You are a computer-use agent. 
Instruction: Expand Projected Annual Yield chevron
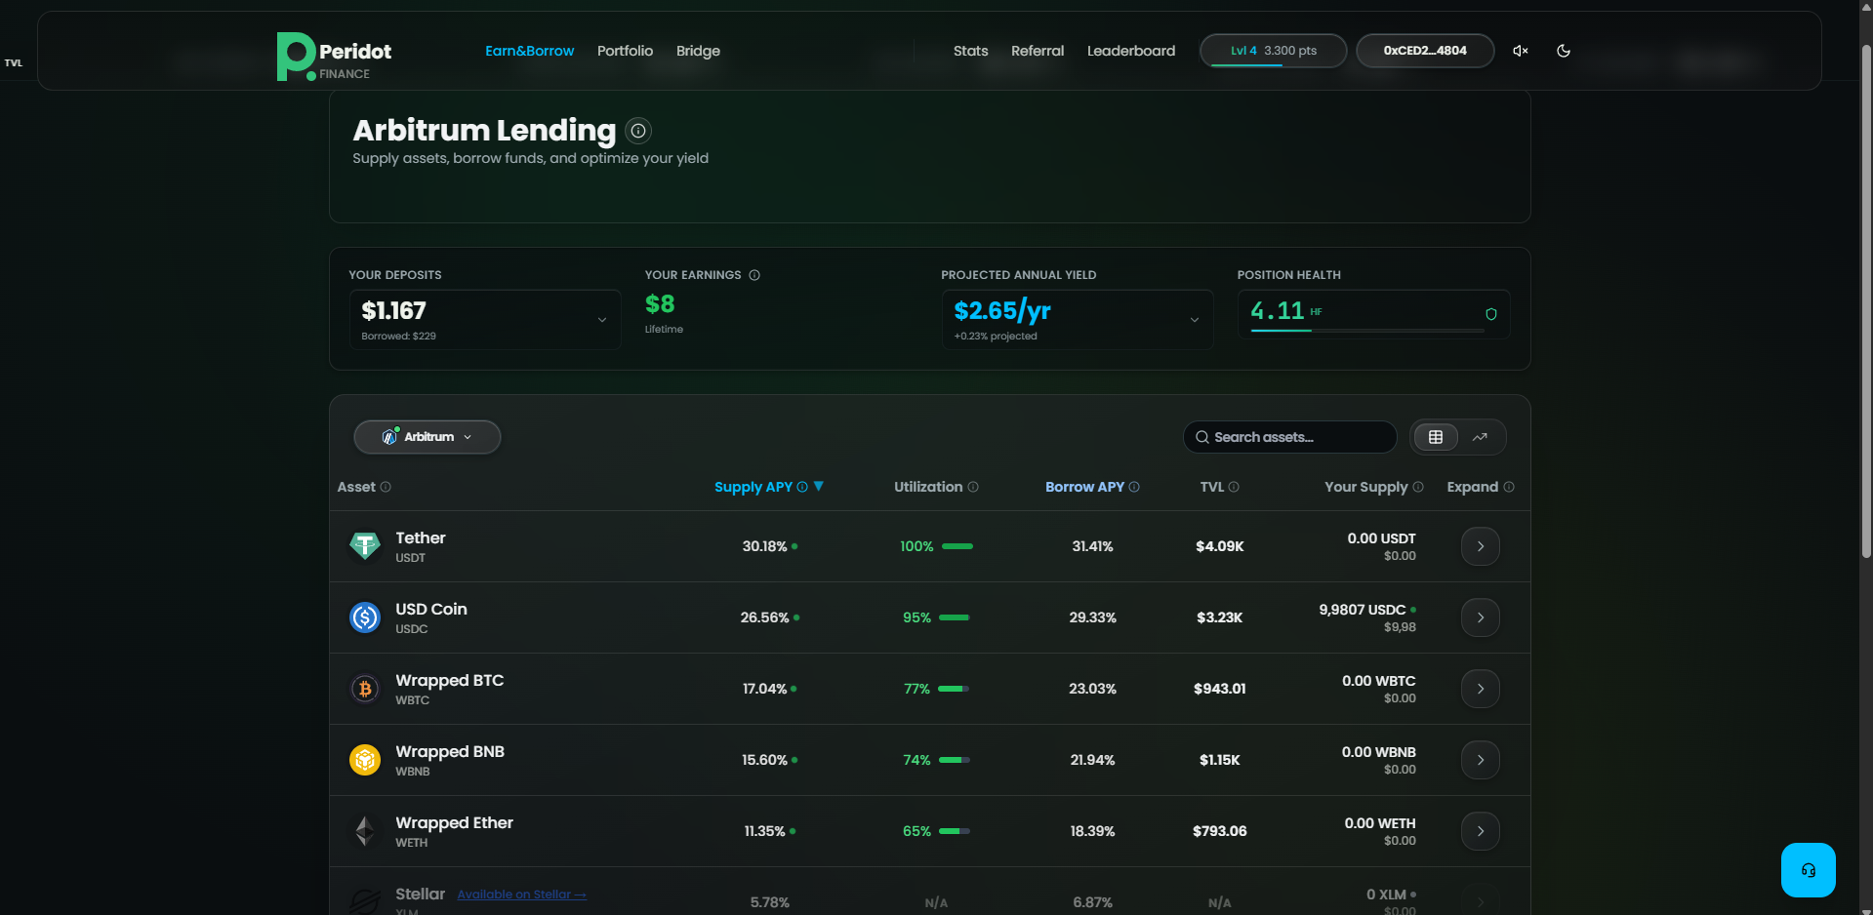(x=1194, y=320)
